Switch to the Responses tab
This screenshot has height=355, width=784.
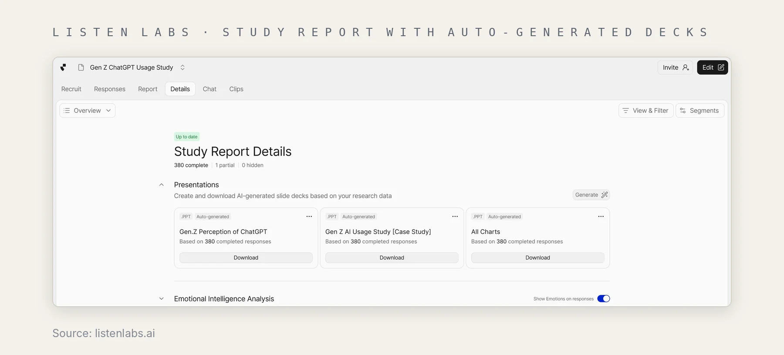110,89
